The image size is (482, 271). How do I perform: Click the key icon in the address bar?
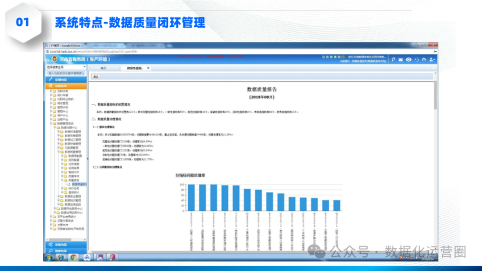pos(435,52)
